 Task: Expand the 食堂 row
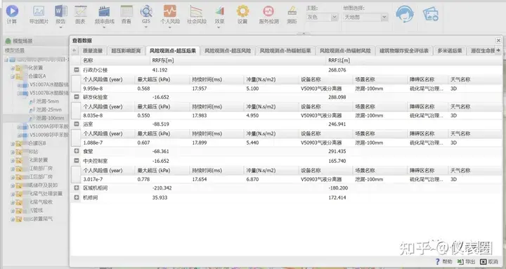(77, 151)
